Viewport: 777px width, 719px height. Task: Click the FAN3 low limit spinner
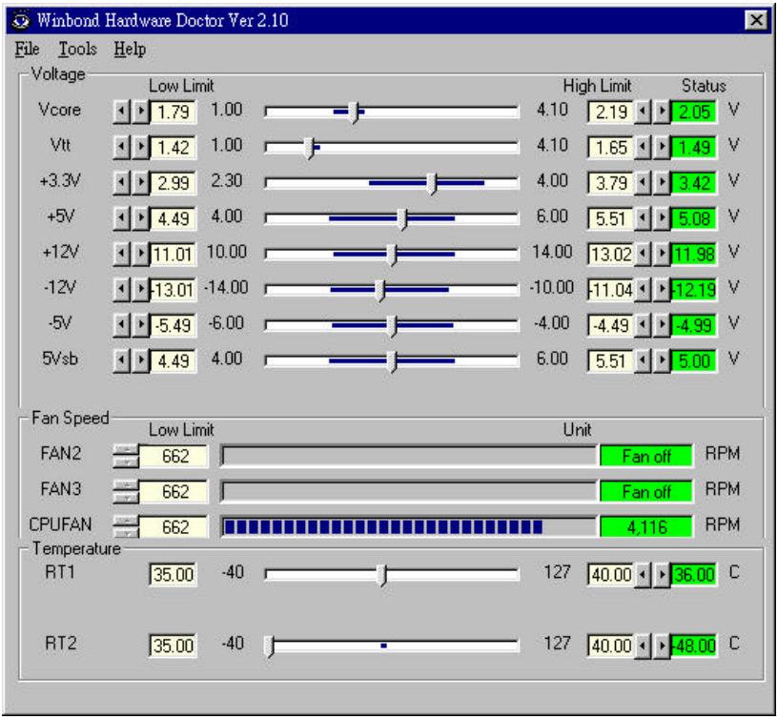[x=126, y=492]
